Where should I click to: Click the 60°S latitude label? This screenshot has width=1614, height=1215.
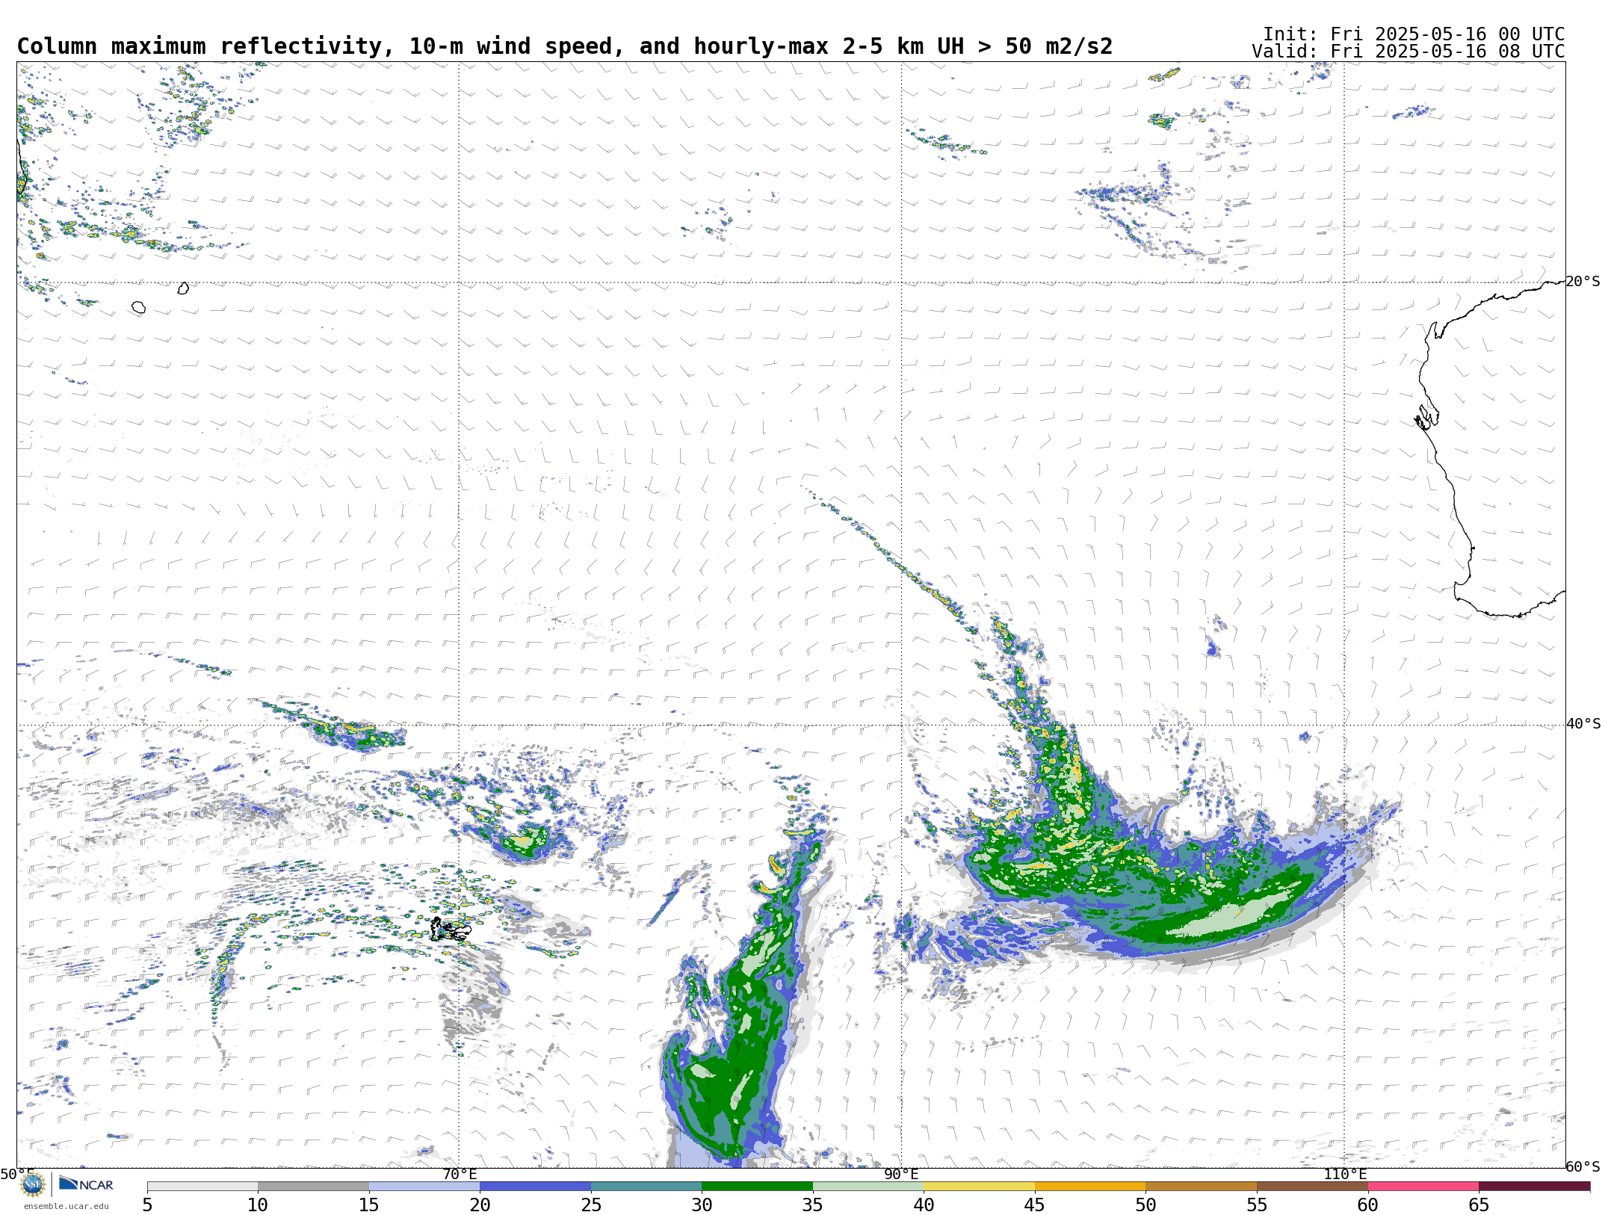(1583, 1166)
